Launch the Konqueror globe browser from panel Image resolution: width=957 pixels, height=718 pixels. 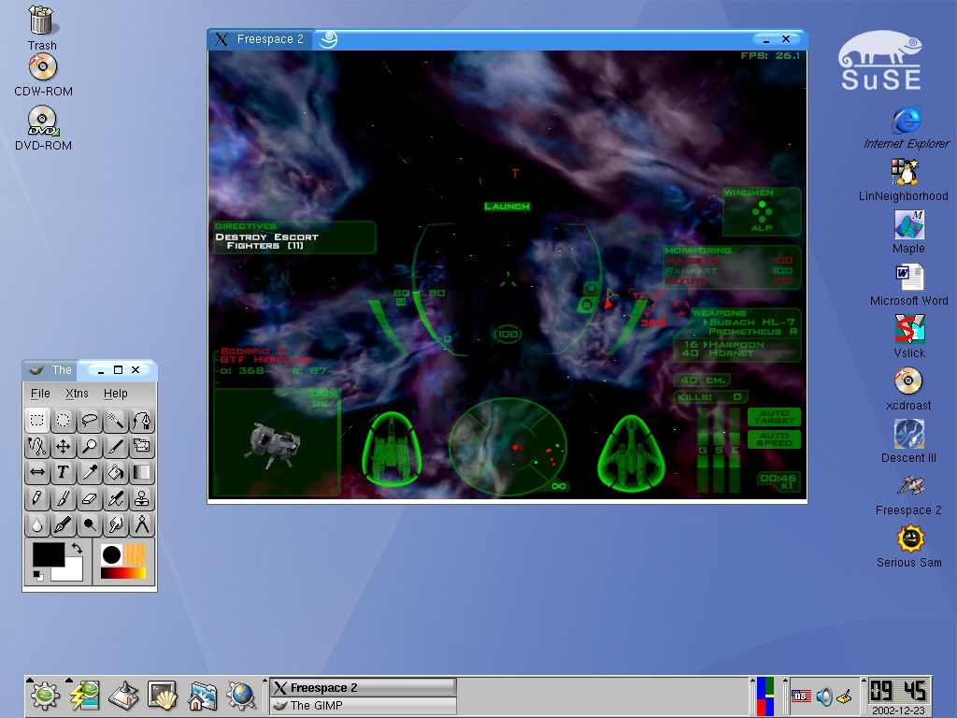tap(241, 696)
